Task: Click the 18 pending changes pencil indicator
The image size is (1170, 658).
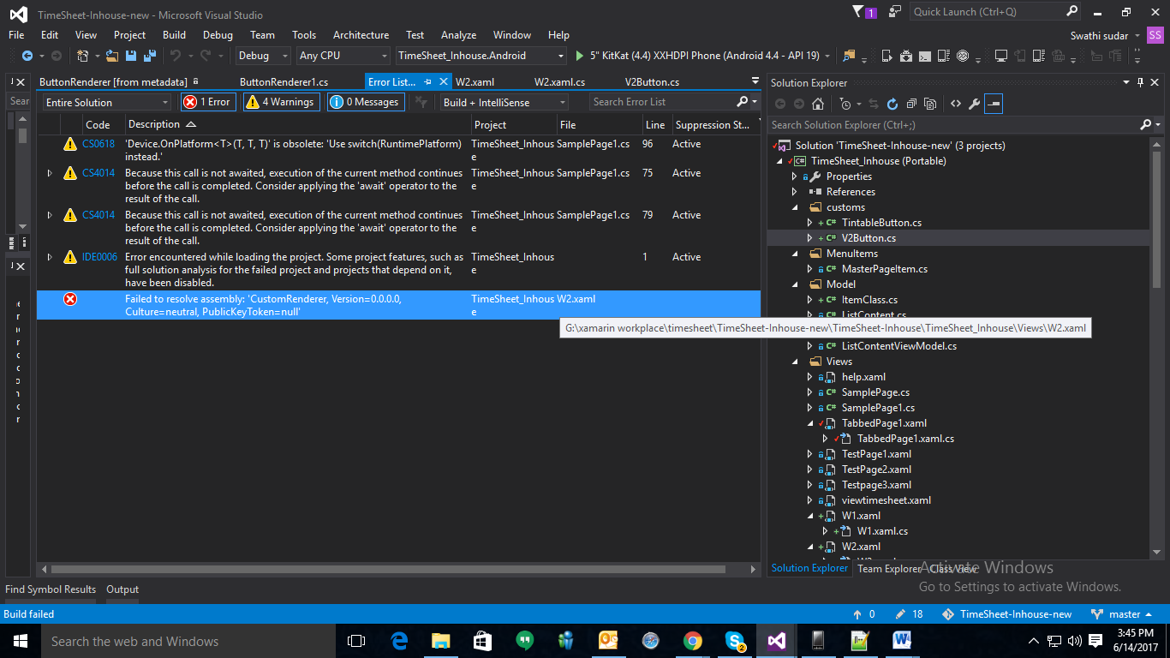Action: (907, 614)
